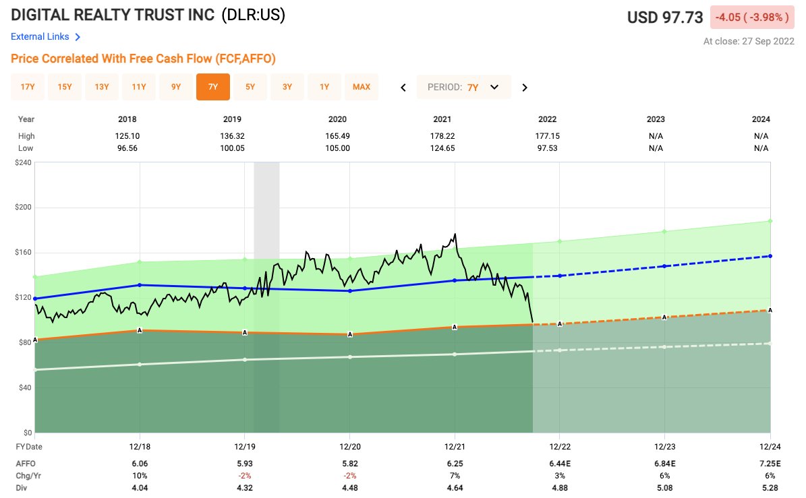Screen dimensions: 806x498
Task: Open the PERIOD 7Y dropdown
Action: point(463,88)
